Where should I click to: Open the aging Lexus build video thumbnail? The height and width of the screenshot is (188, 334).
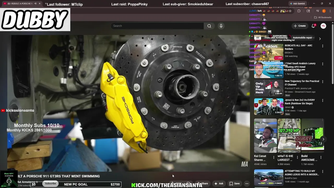[x=269, y=177]
